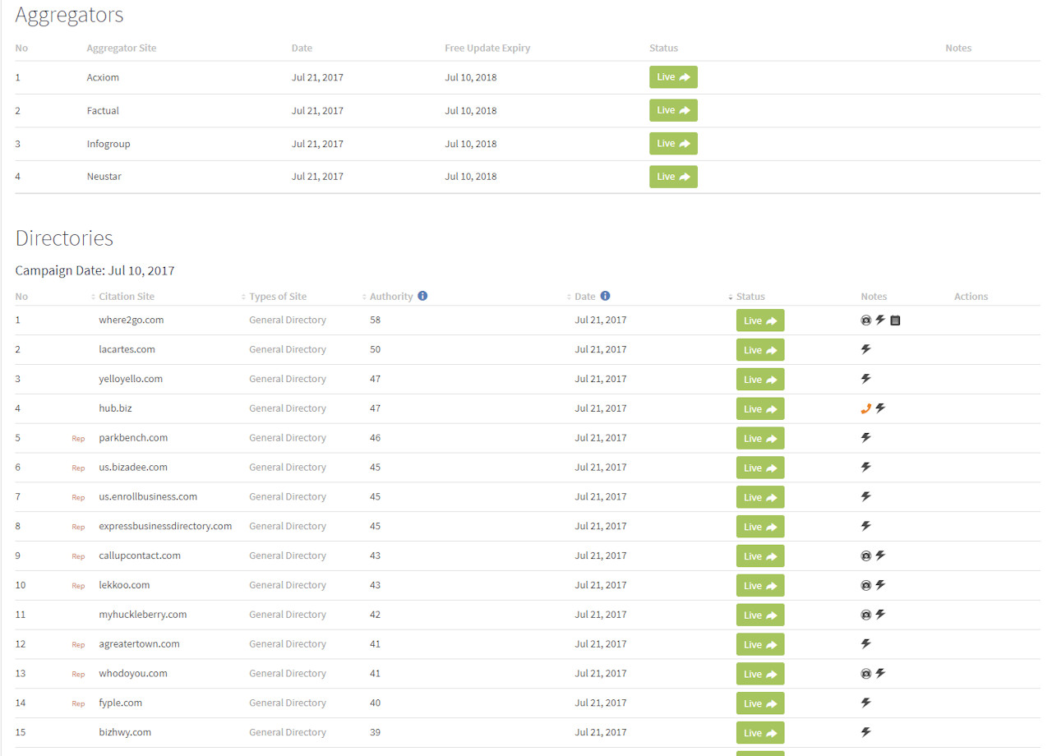
Task: Click the lightning bolt icon for where2go.com
Action: click(880, 320)
